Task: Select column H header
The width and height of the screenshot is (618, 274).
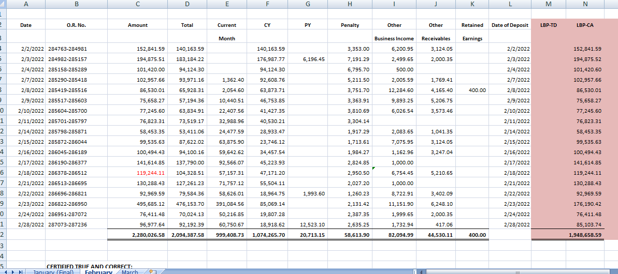Action: coord(350,4)
